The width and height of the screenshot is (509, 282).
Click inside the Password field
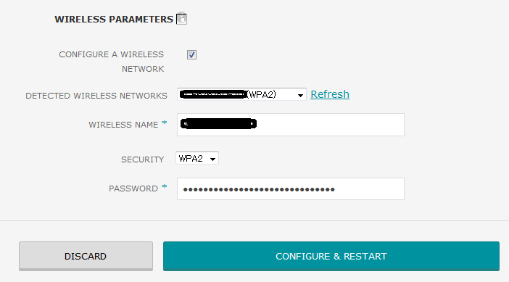point(291,189)
